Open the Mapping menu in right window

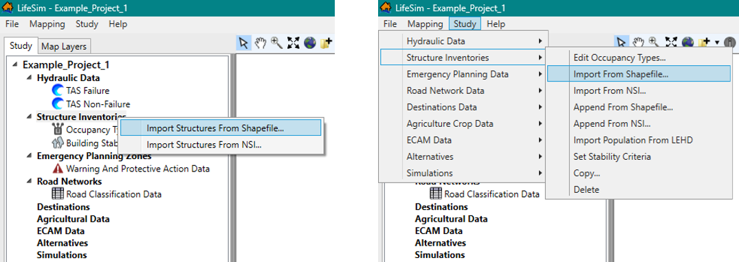425,23
